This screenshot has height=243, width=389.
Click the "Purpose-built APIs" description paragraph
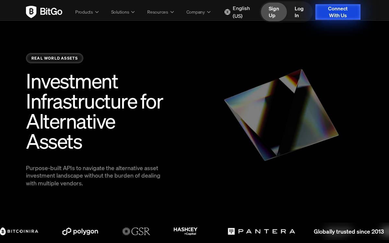(93, 176)
